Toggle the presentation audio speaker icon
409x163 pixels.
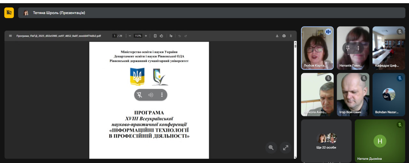pos(151,95)
